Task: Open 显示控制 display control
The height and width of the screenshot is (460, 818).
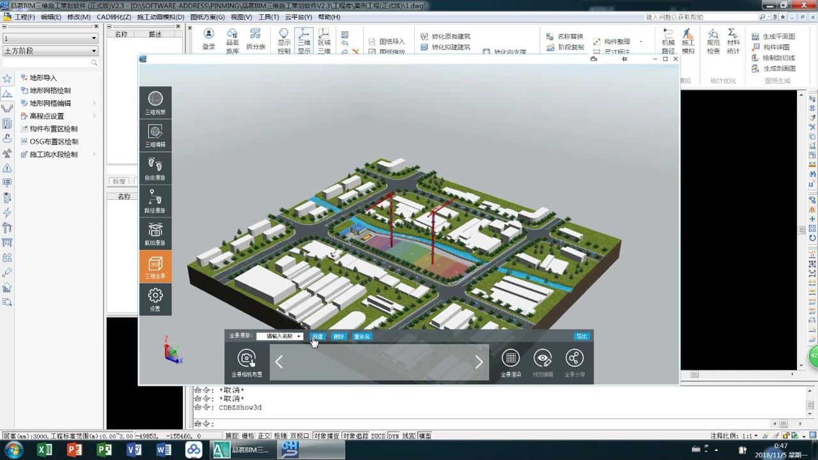Action: (x=284, y=41)
